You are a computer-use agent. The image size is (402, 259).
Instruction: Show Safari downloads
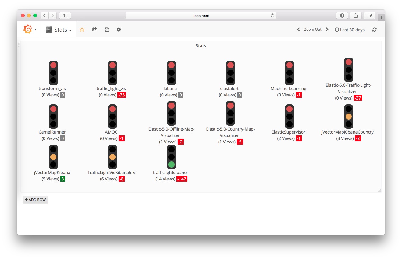pos(342,16)
